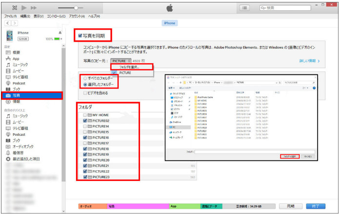Viewport: 340px width, 215px height.
Task: Open the ヘルプ menu
Action: 94,16
